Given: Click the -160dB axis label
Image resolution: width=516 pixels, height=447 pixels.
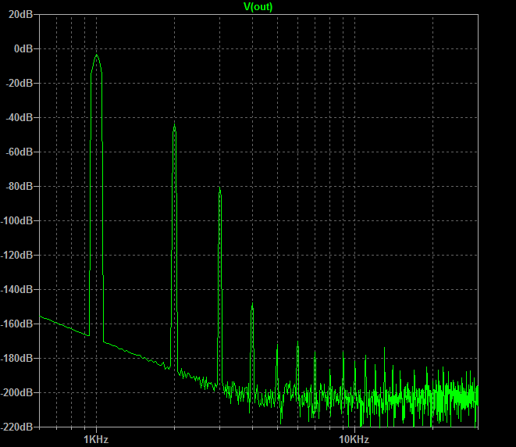Looking at the screenshot, I should point(16,324).
